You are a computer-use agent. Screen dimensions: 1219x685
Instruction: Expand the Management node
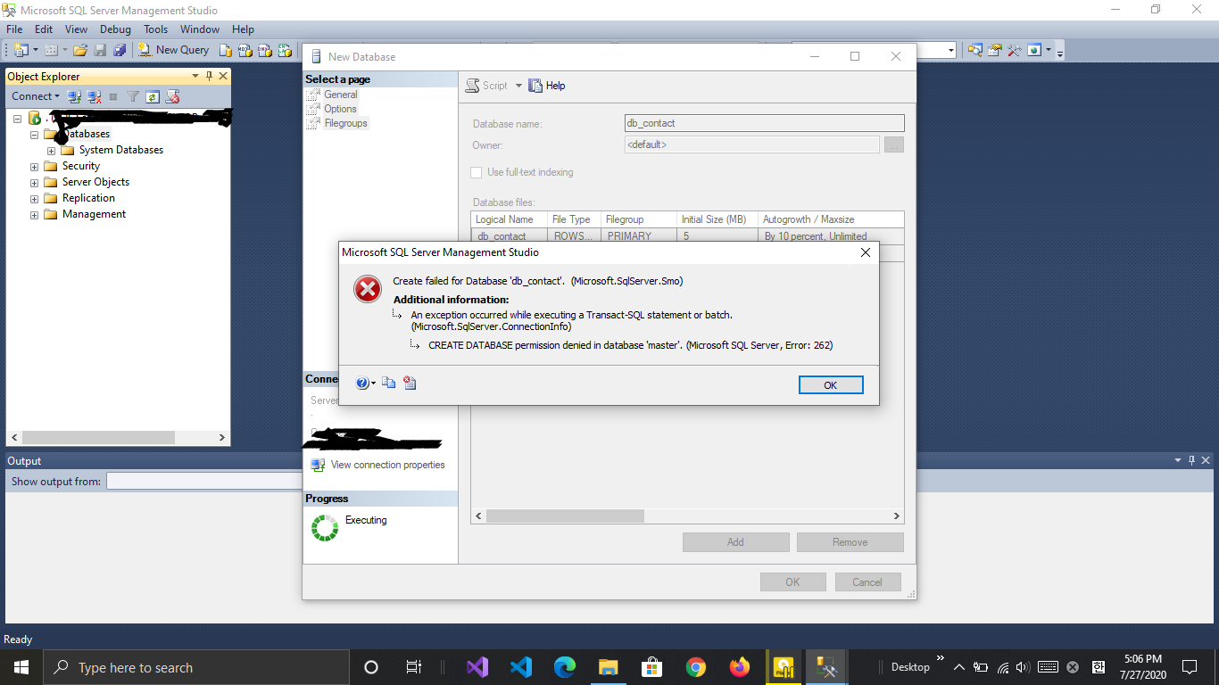35,214
